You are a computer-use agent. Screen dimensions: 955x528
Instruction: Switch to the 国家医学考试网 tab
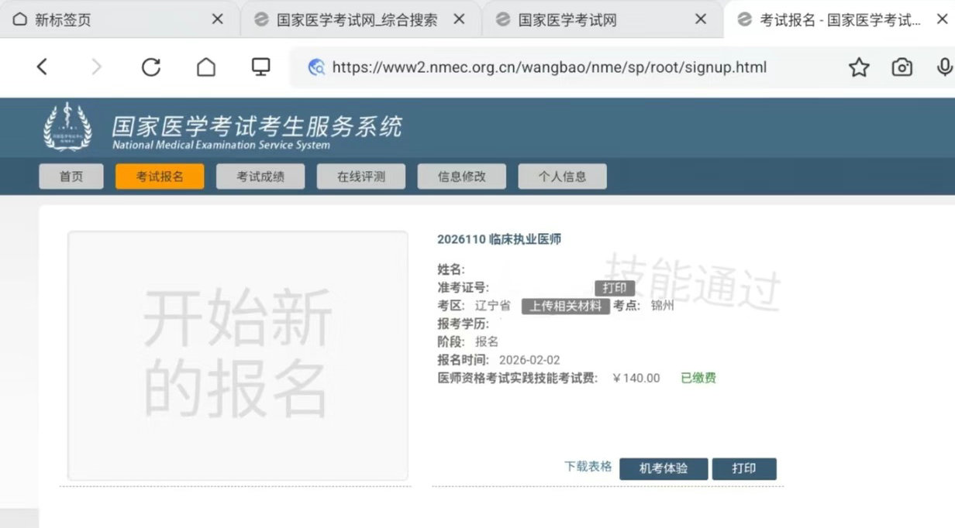click(602, 19)
